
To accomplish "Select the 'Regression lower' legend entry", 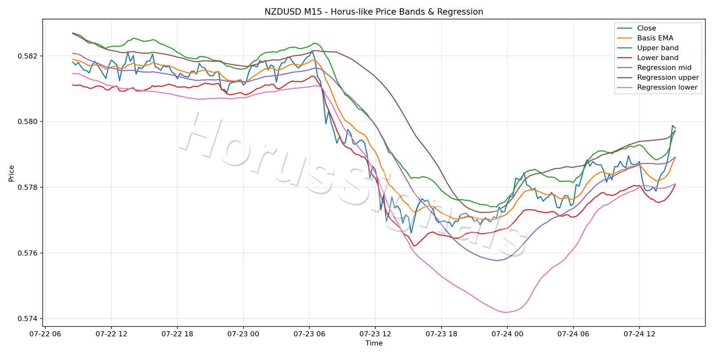I will (x=657, y=87).
